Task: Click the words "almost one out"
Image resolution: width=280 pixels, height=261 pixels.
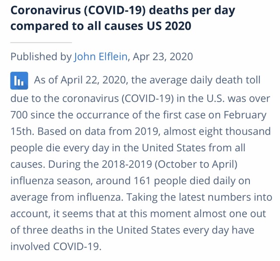Action: (x=230, y=214)
